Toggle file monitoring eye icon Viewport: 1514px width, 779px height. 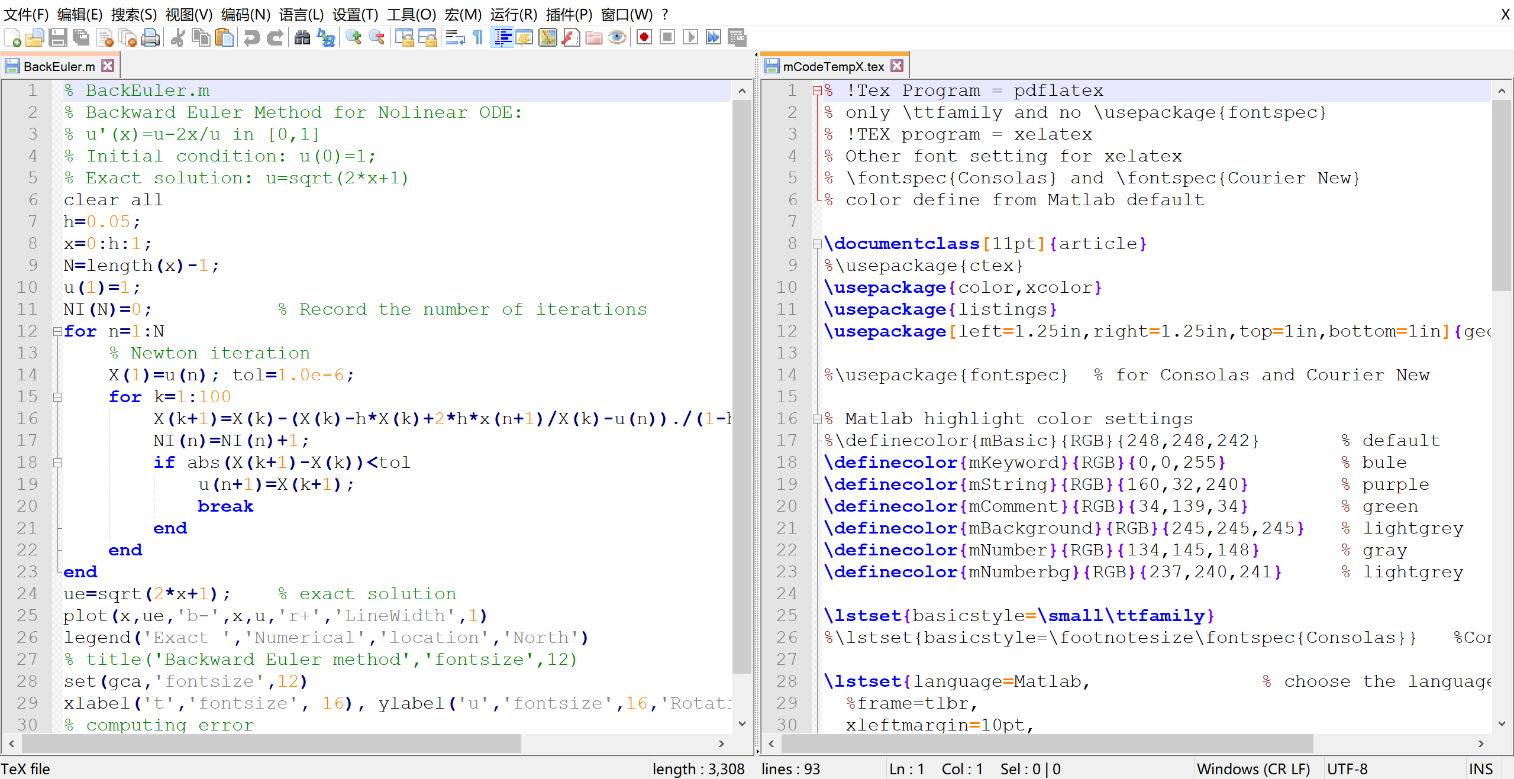(x=617, y=38)
